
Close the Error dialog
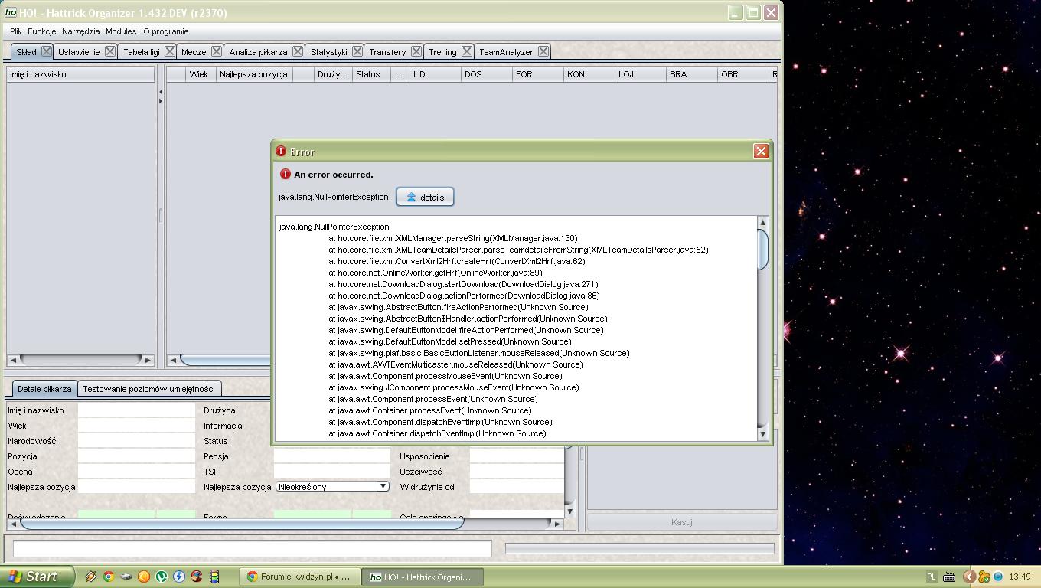[760, 152]
